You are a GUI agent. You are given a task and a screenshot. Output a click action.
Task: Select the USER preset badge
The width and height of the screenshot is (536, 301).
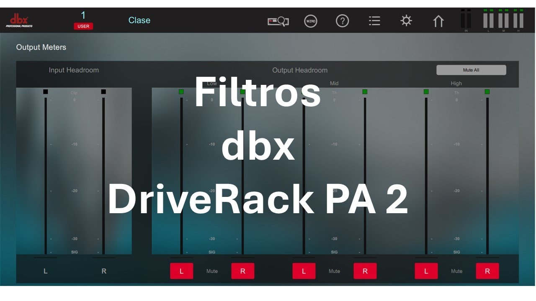point(83,26)
